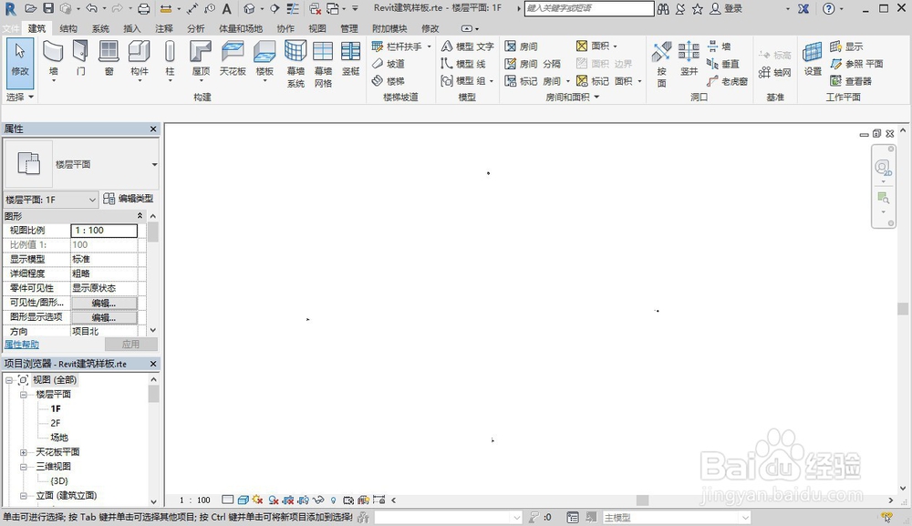Switch to the 注释 ribbon tab
912x526 pixels.
[163, 28]
